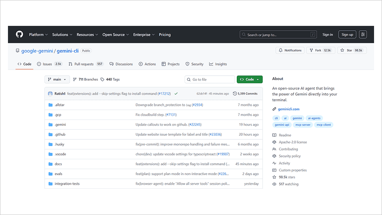The height and width of the screenshot is (215, 382).
Task: View the 440 Tags link
Action: click(110, 79)
